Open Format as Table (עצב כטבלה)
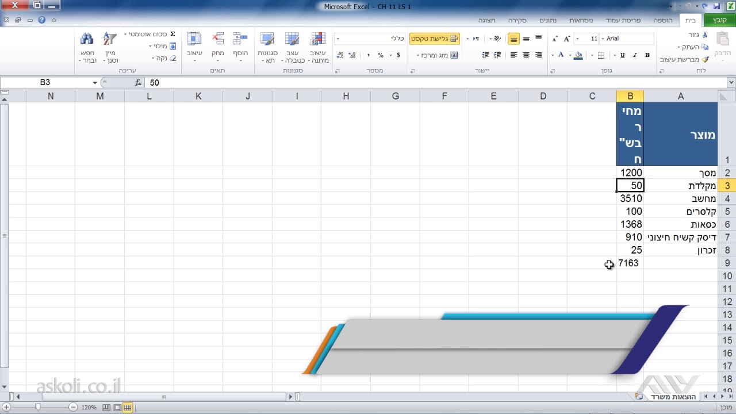736x414 pixels. (292, 48)
